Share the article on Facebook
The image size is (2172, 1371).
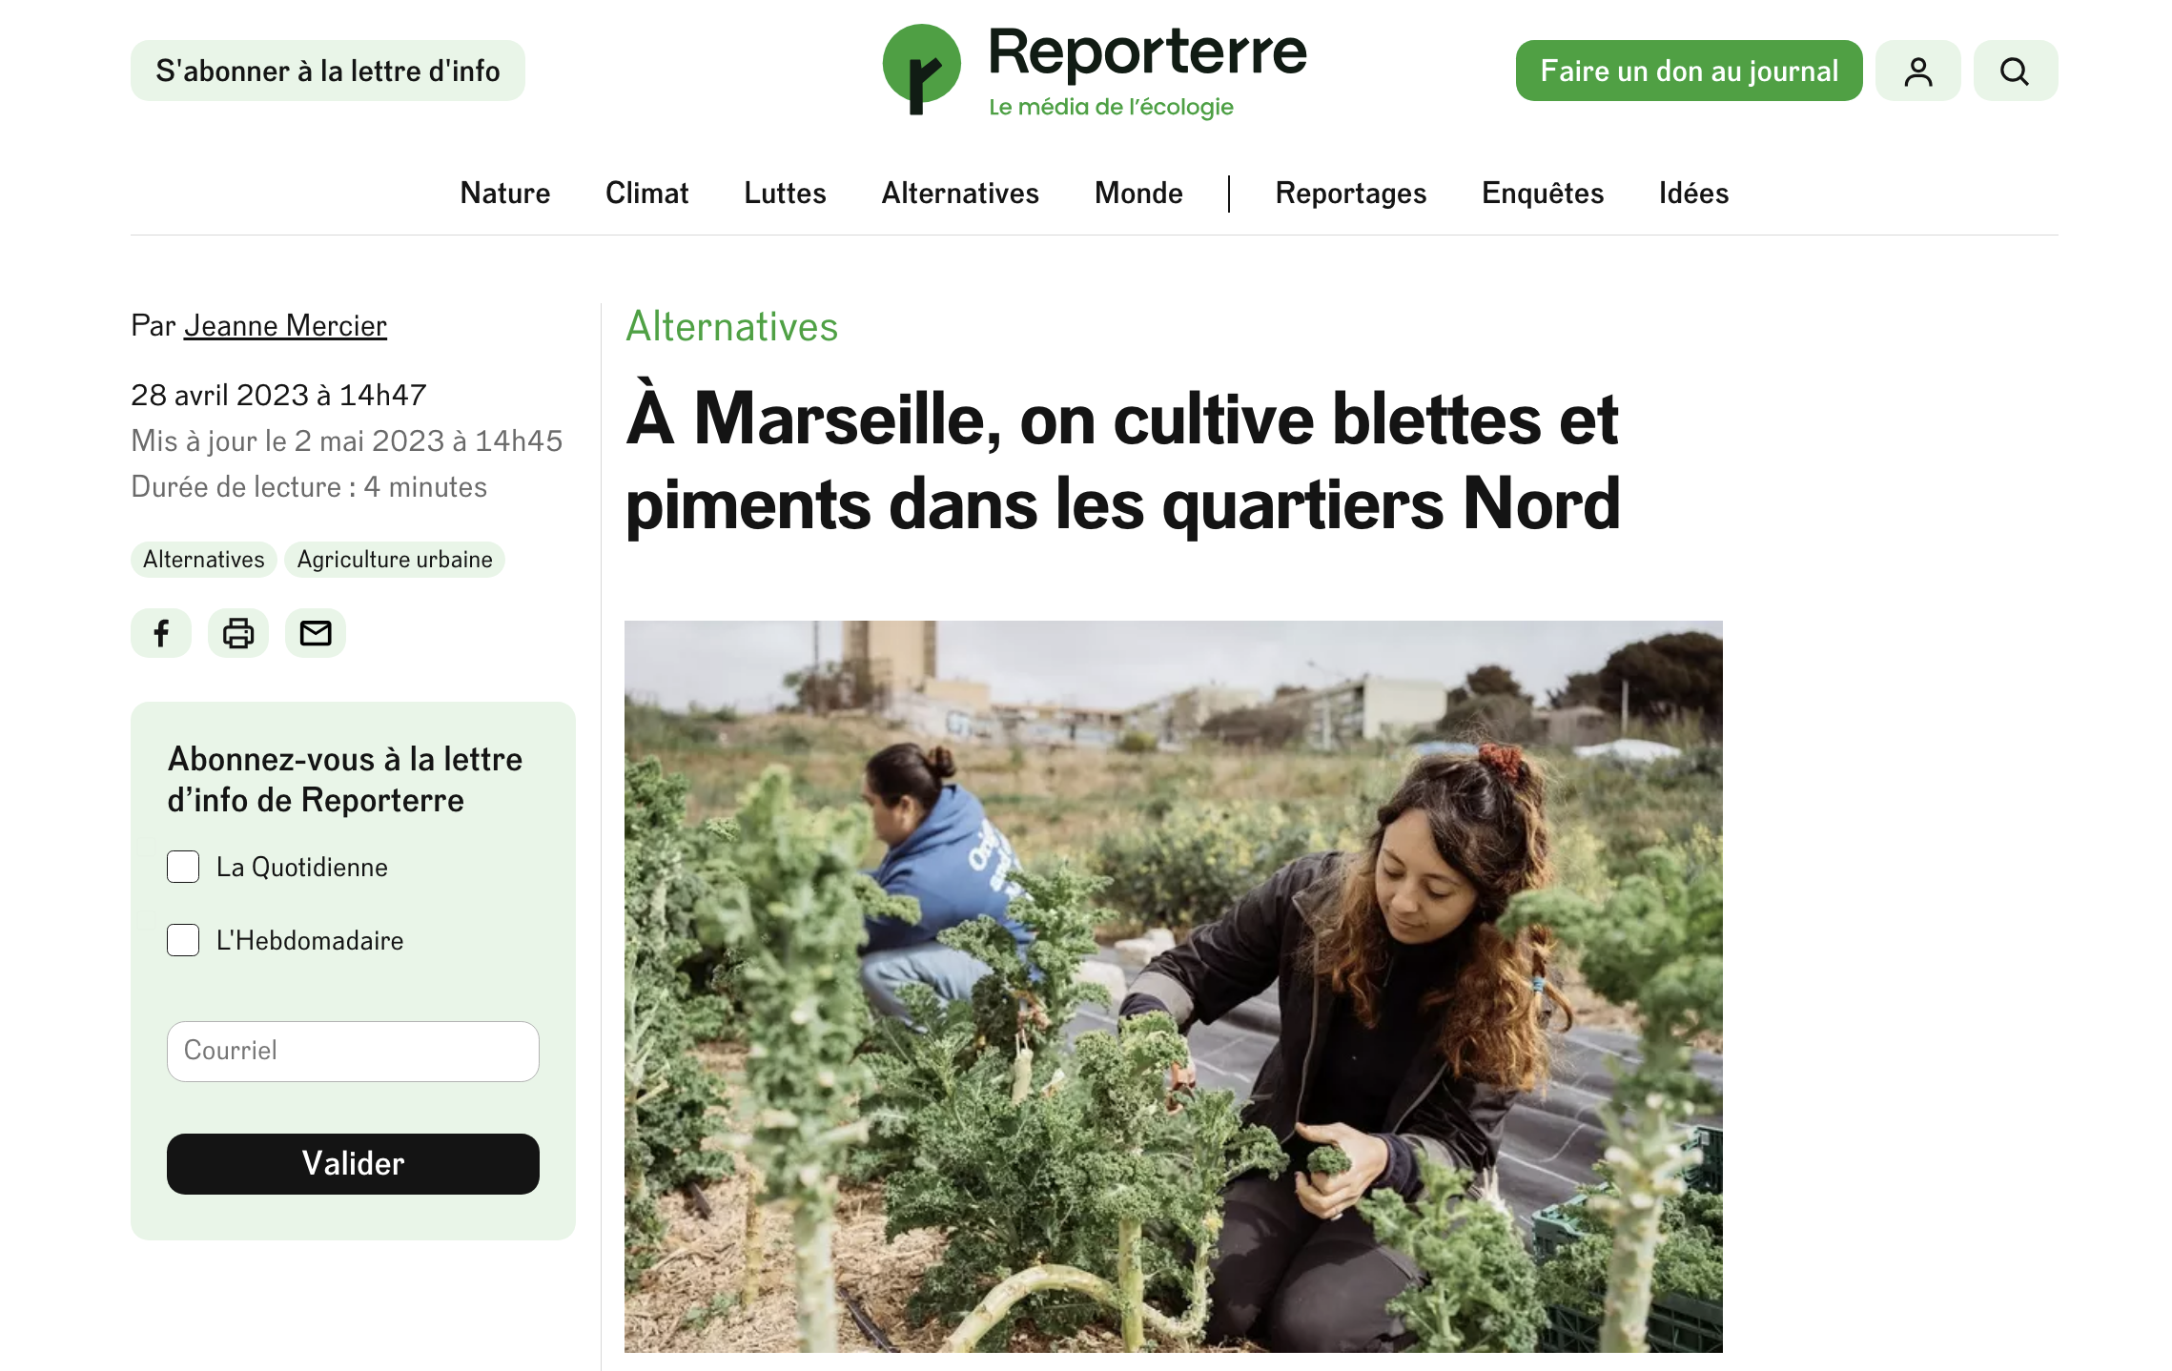click(x=161, y=633)
